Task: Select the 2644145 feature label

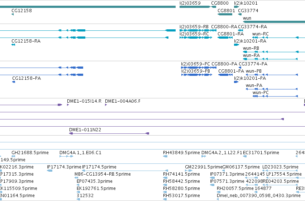Action: [255, 174]
